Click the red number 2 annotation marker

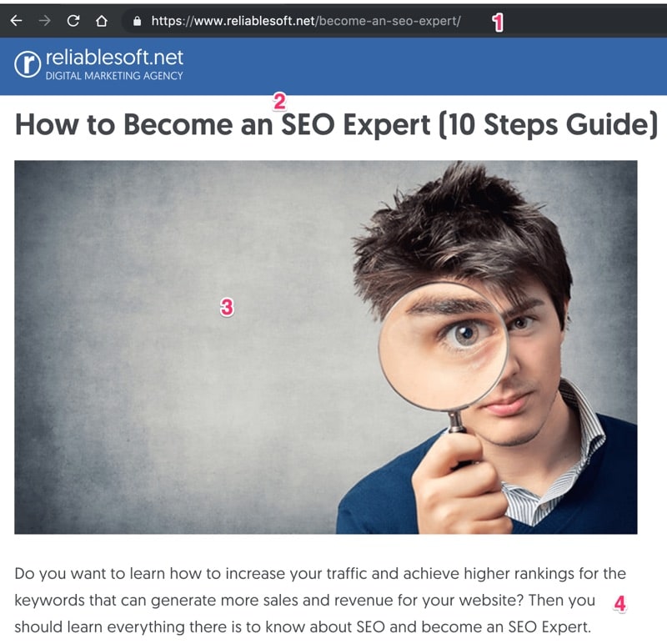coord(279,101)
